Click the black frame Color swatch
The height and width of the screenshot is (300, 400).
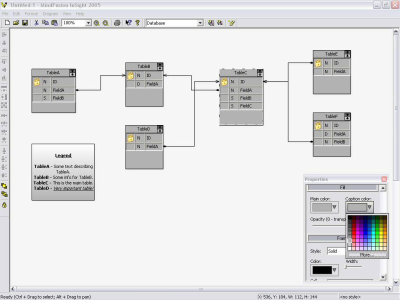321,270
